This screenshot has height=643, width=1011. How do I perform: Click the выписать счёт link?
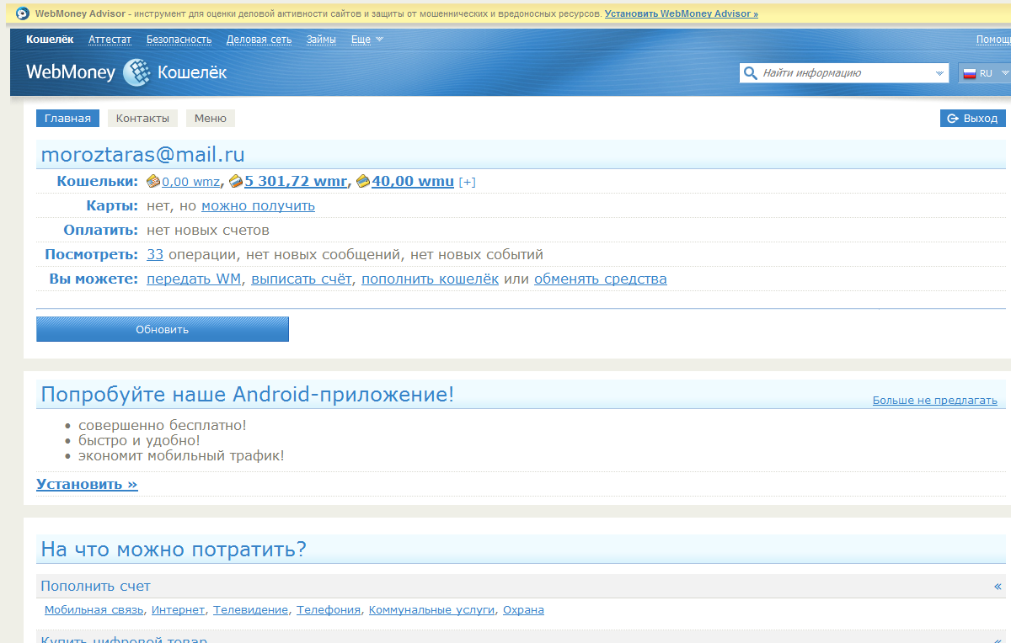(x=301, y=279)
